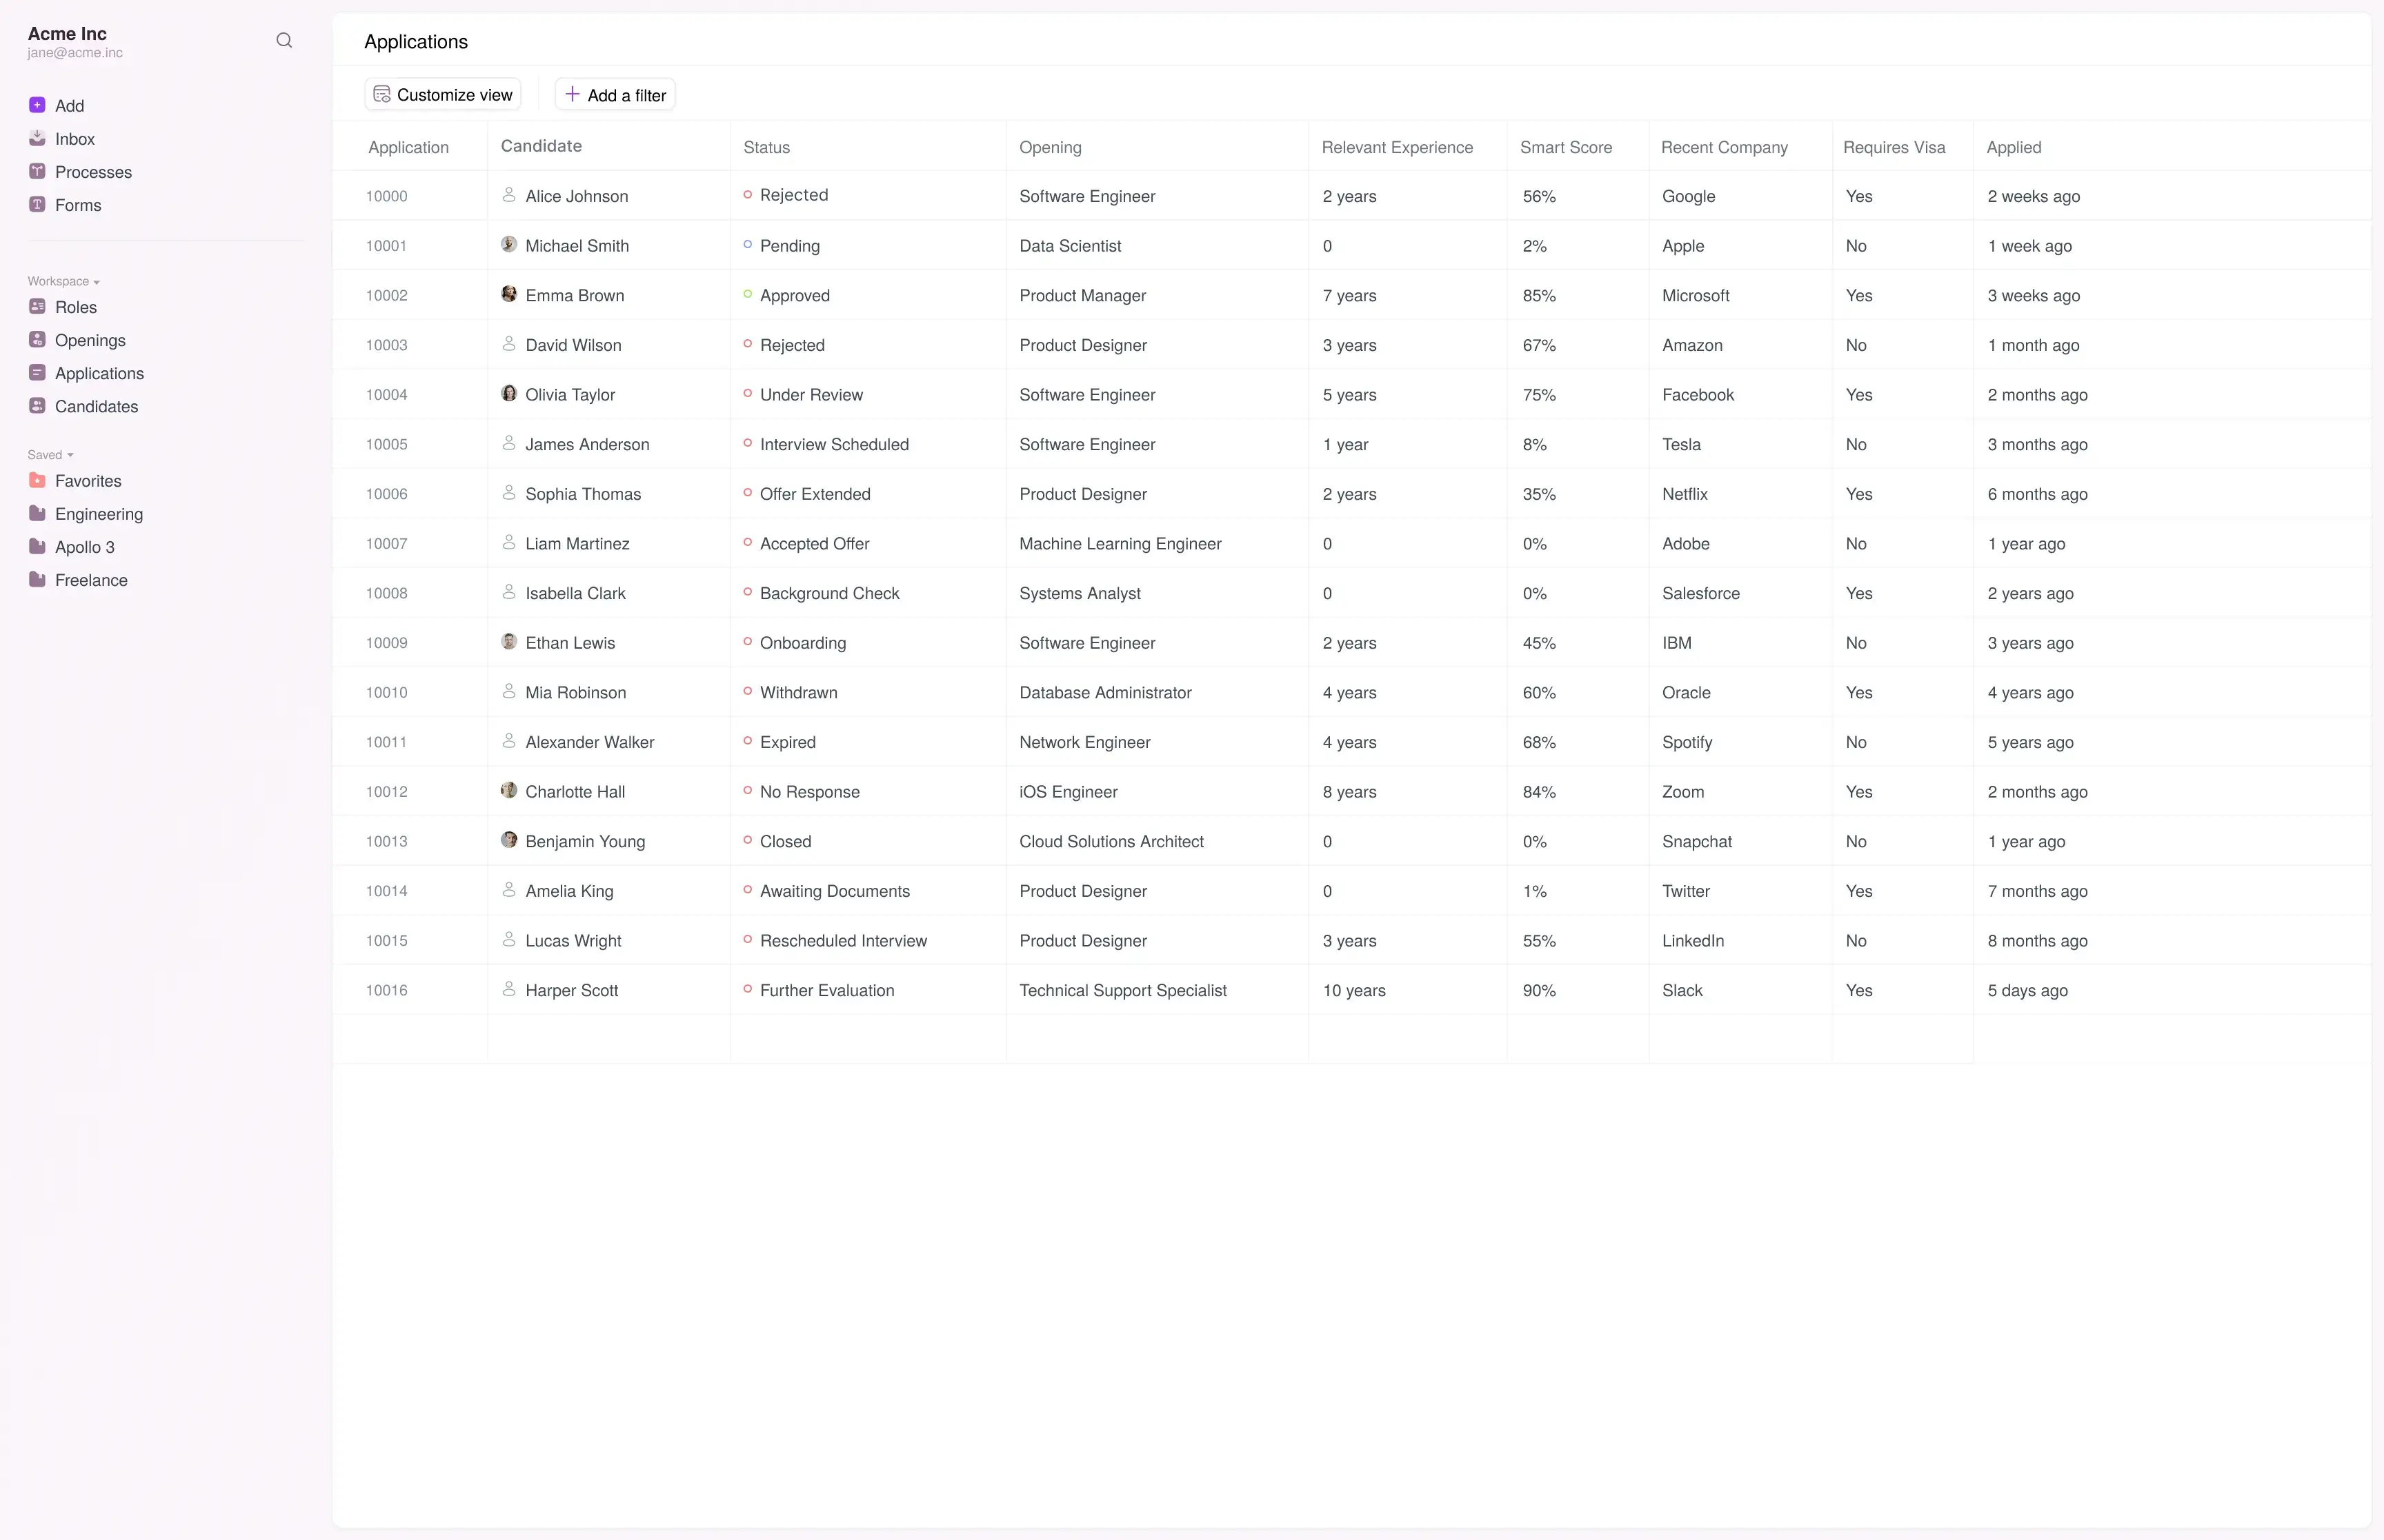Open the Engineering folder icon
The width and height of the screenshot is (2384, 1540).
[x=37, y=513]
